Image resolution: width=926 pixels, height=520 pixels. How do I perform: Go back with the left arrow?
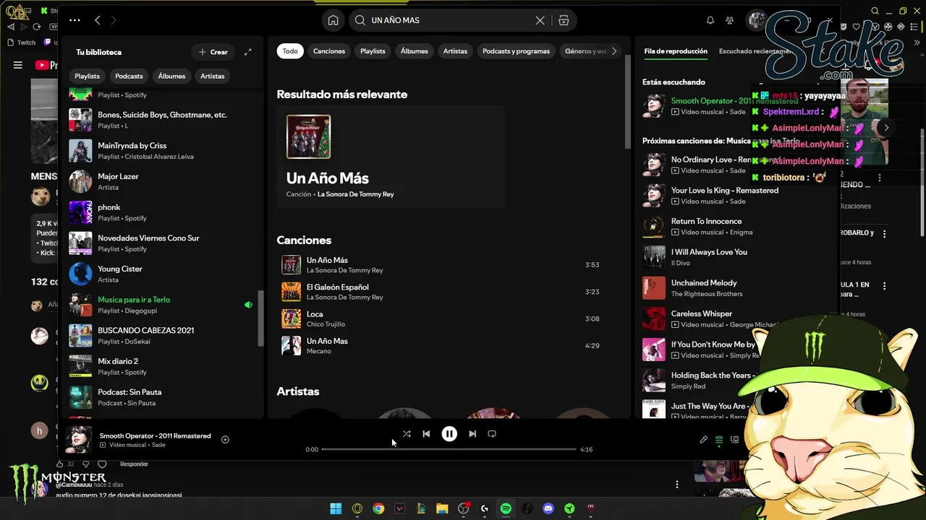click(x=98, y=20)
